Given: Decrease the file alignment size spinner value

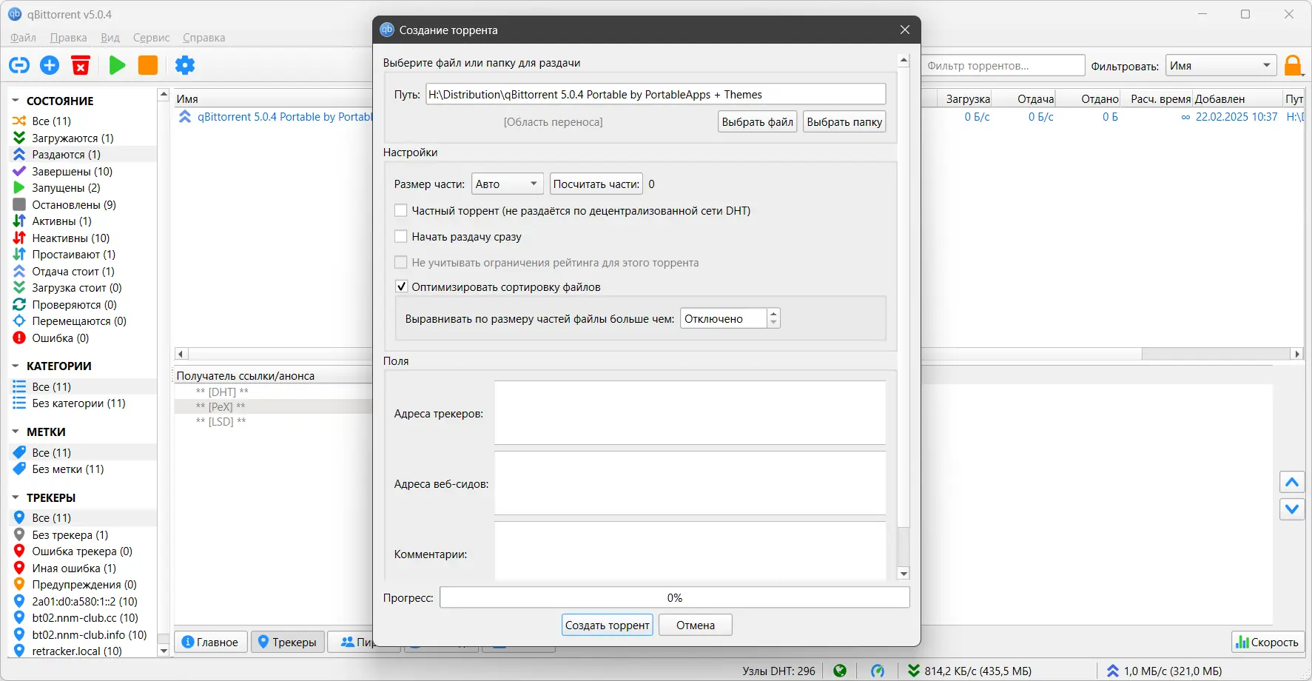Looking at the screenshot, I should [x=773, y=323].
